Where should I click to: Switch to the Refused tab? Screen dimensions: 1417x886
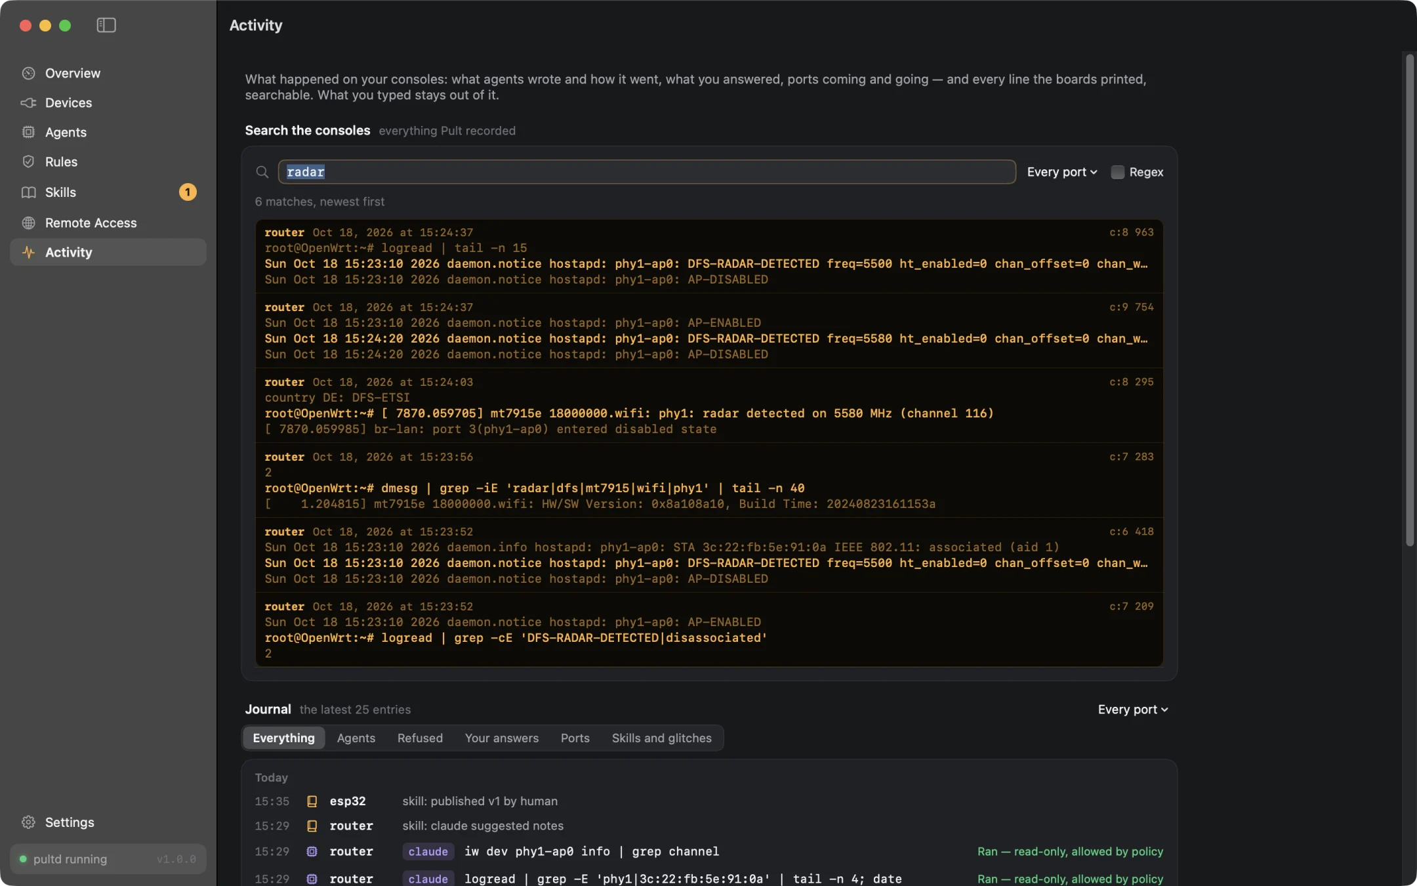click(420, 738)
